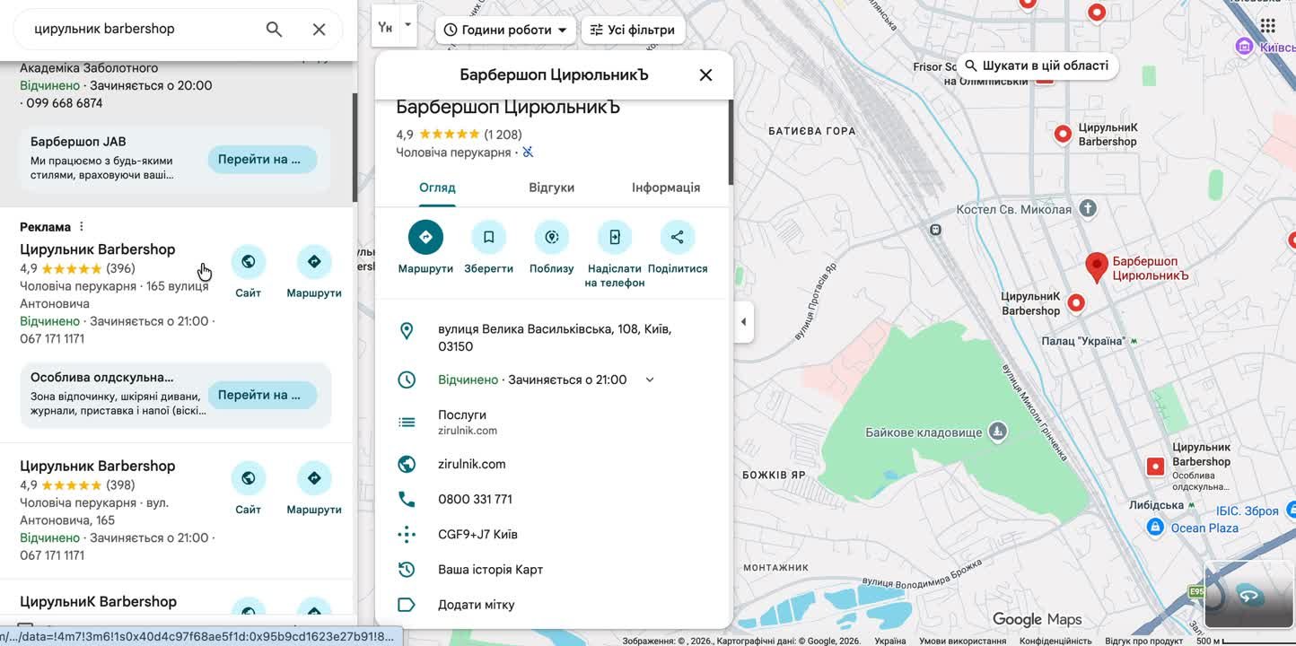Click the Палац "Україна" label on map
The width and height of the screenshot is (1296, 646).
(1082, 341)
